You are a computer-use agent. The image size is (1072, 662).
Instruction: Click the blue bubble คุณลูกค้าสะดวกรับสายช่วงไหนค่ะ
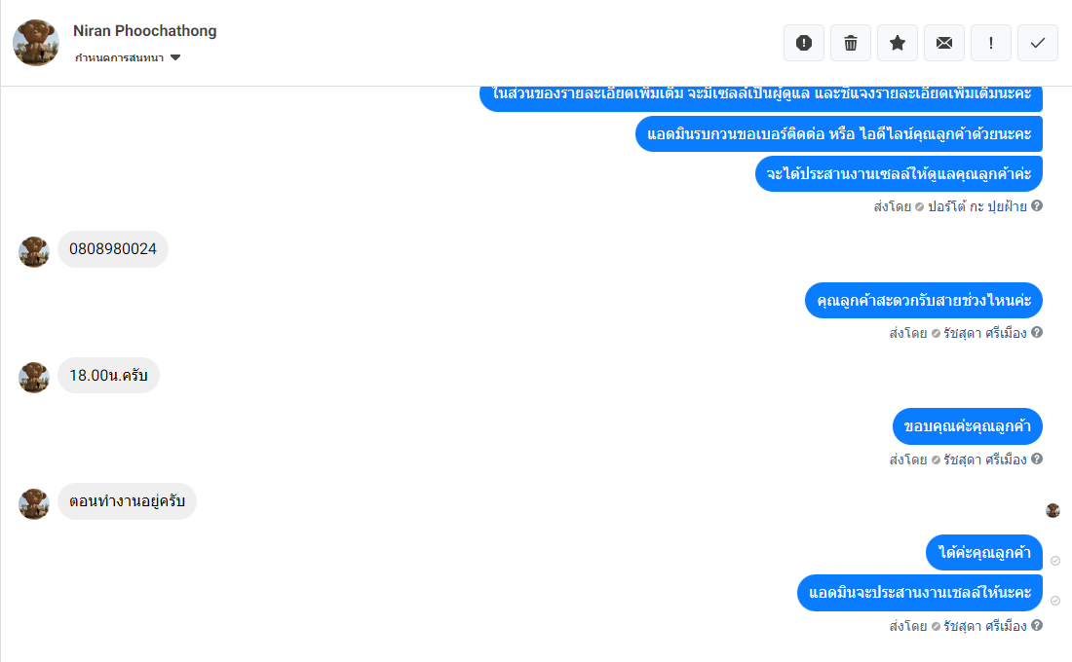924,301
